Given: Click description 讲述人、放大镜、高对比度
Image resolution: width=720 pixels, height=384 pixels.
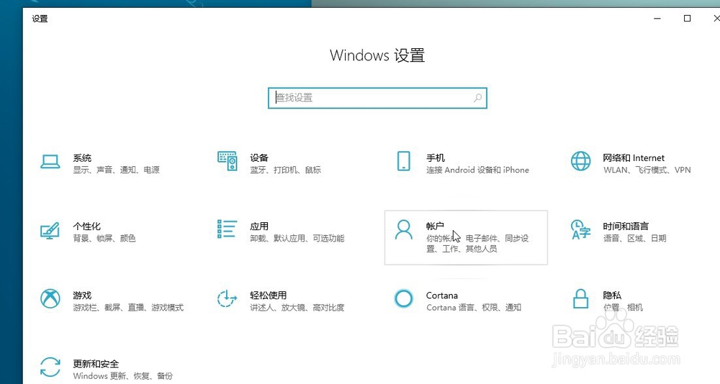Looking at the screenshot, I should [x=297, y=307].
